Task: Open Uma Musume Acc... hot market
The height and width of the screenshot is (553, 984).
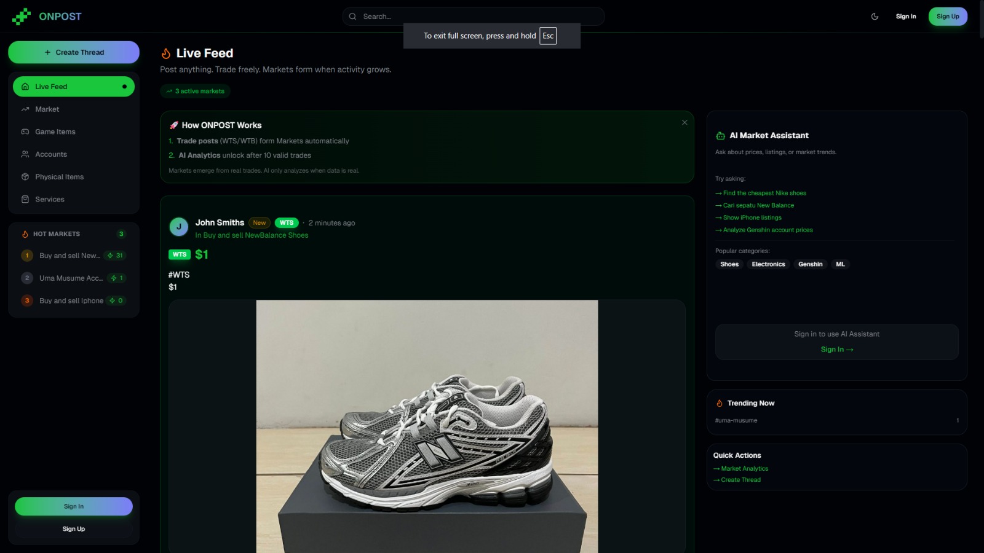Action: pyautogui.click(x=74, y=278)
